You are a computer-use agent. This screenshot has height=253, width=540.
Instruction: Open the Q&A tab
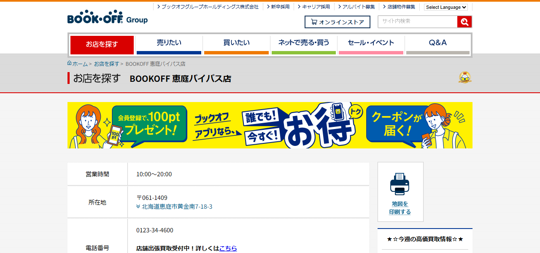coord(437,45)
